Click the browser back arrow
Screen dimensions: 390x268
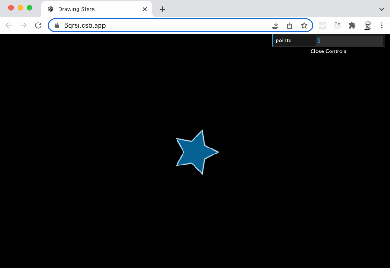(x=9, y=25)
